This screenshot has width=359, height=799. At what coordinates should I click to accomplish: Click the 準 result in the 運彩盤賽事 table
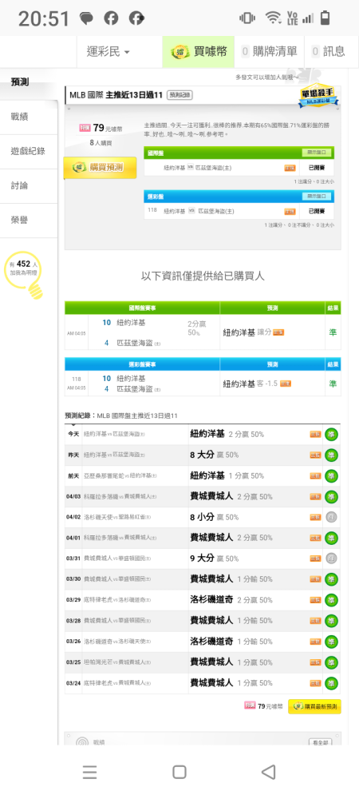(x=333, y=384)
